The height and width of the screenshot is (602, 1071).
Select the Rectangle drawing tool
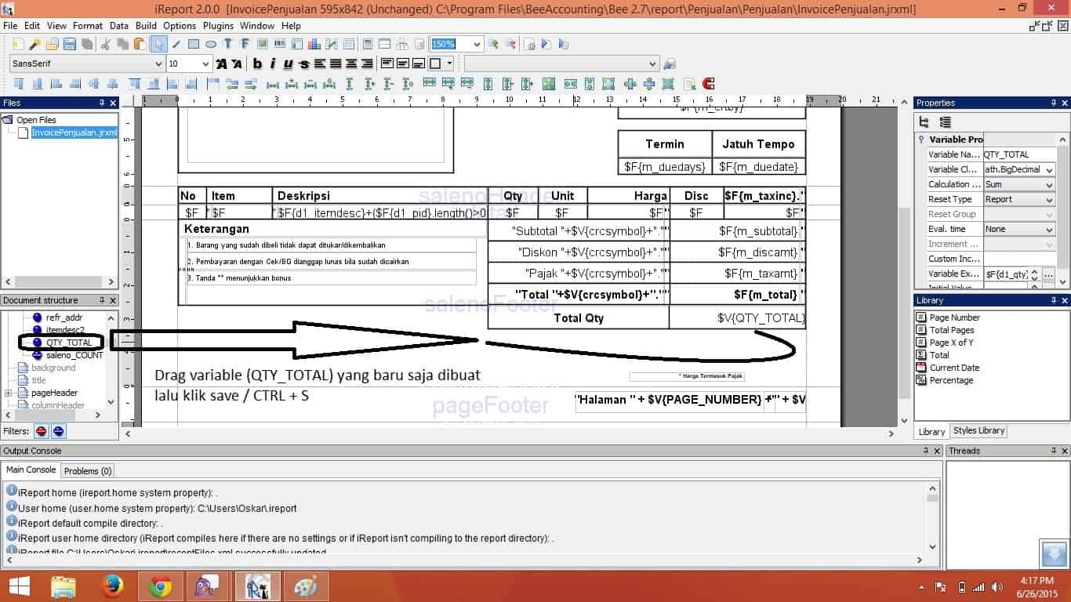pyautogui.click(x=195, y=44)
